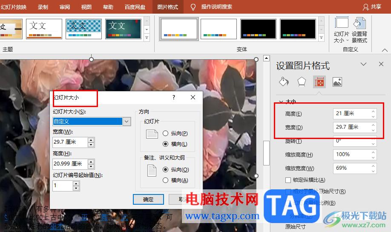391x232 pixels.
Task: Increase pane height with up spinner
Action: 373,111
